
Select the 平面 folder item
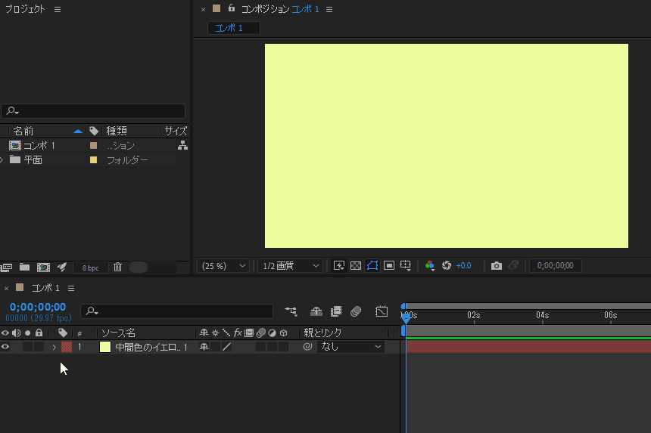pyautogui.click(x=33, y=159)
